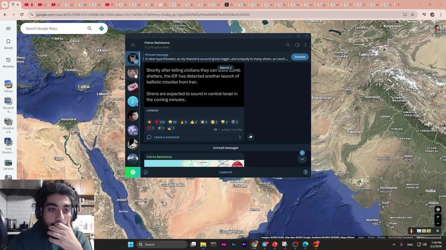Open Windows Start menu
The image size is (446, 250).
(130, 244)
